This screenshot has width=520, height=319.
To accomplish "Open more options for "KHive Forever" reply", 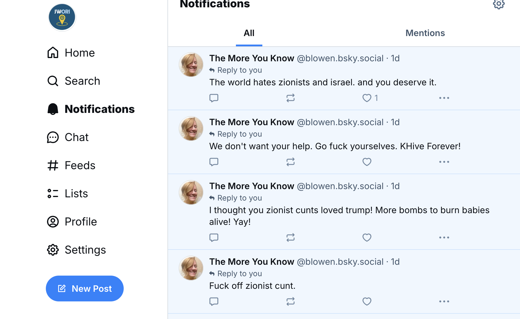I will click(x=444, y=162).
